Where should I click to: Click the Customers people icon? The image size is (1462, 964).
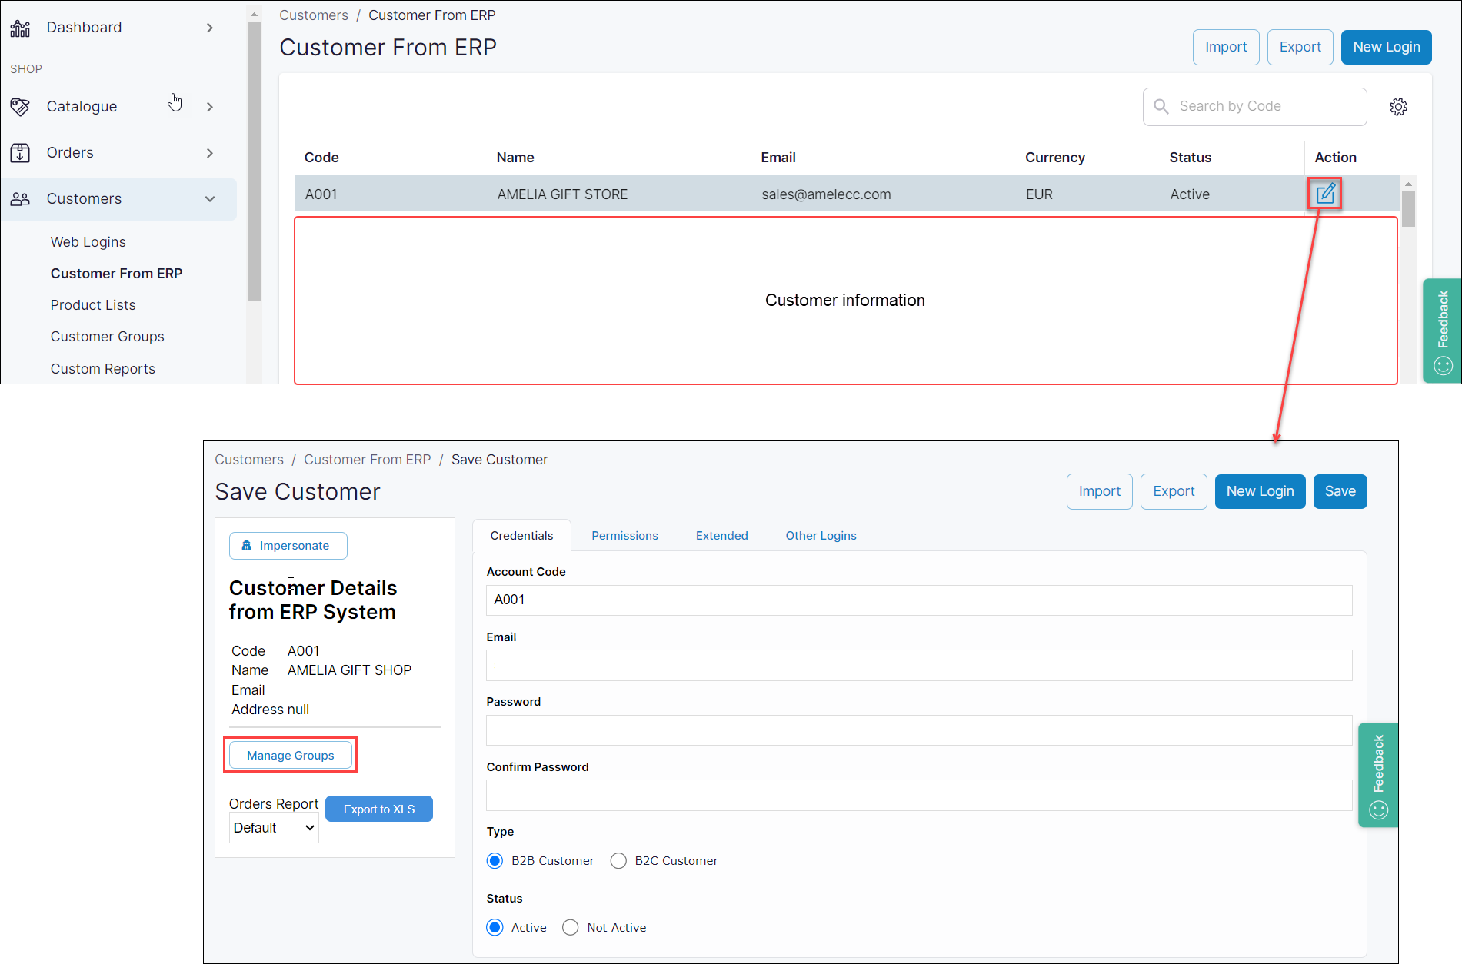pos(20,199)
